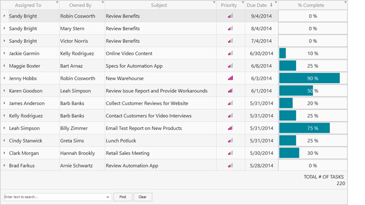The height and width of the screenshot is (205, 365).
Task: Select the 6/8/2014 due date cell
Action: [x=261, y=66]
